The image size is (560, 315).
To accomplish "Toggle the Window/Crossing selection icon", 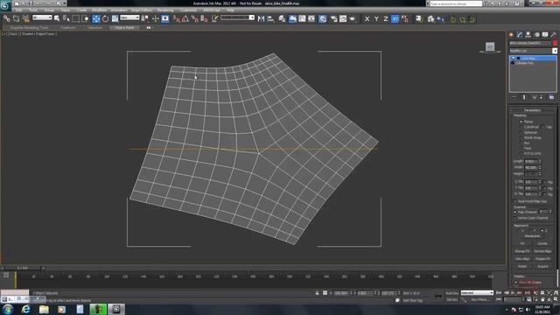I will tap(86, 18).
